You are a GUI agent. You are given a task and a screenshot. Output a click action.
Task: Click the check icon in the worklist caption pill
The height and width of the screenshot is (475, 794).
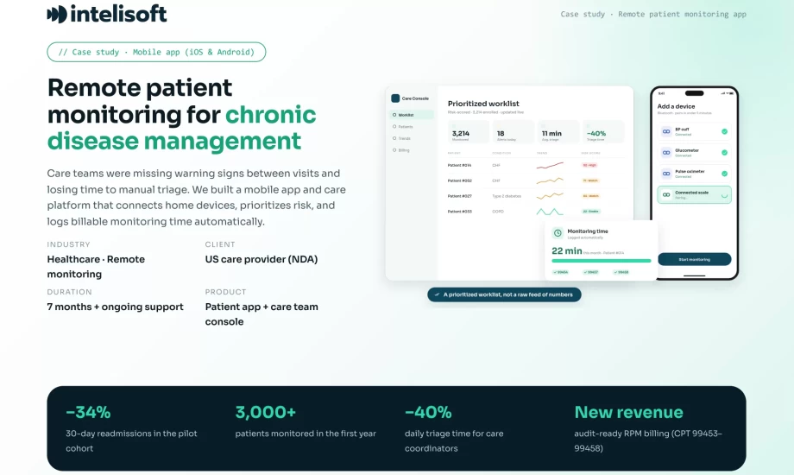tap(438, 294)
